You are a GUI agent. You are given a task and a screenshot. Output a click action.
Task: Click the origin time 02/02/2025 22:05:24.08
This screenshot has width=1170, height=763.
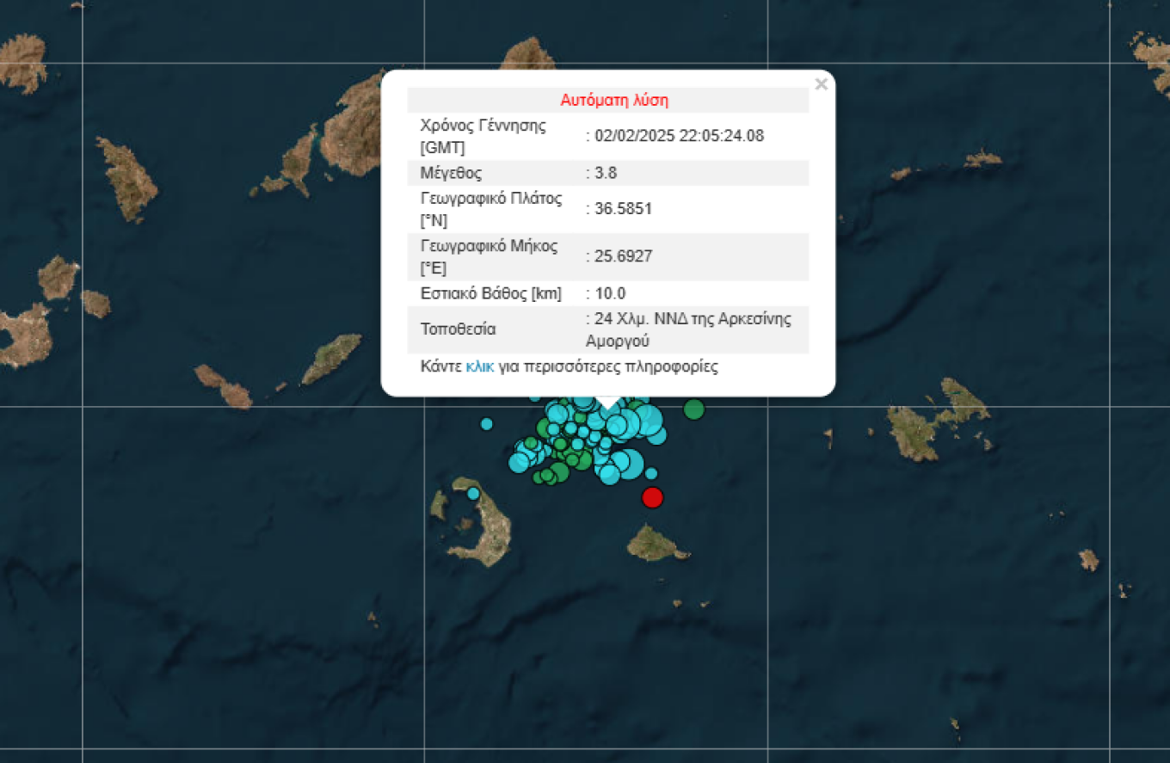pyautogui.click(x=679, y=135)
